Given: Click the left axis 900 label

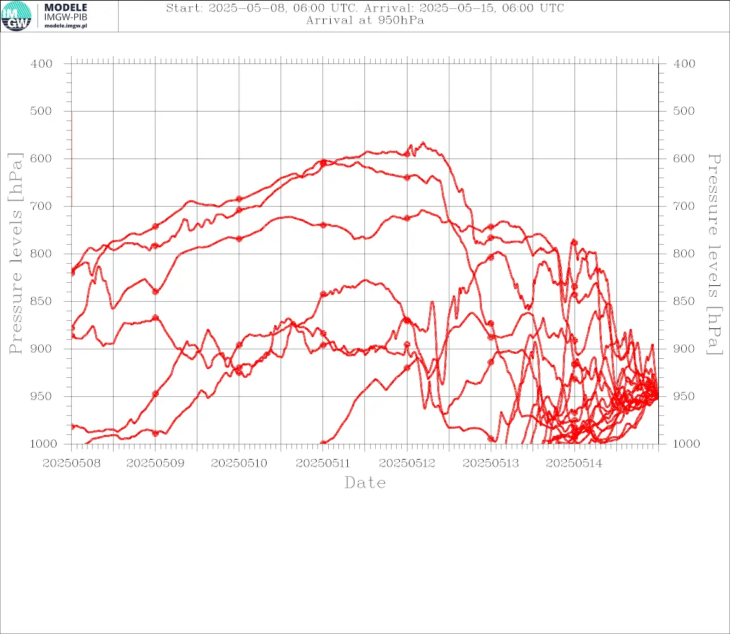Looking at the screenshot, I should coord(41,349).
